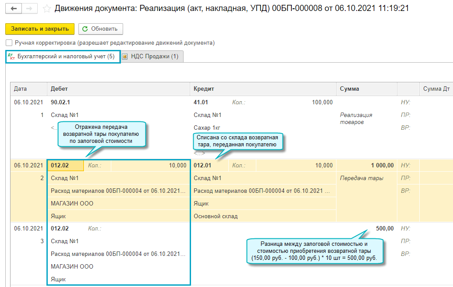Click Записать и закрыть button
Viewport: 453px width, 287px height.
(40, 29)
